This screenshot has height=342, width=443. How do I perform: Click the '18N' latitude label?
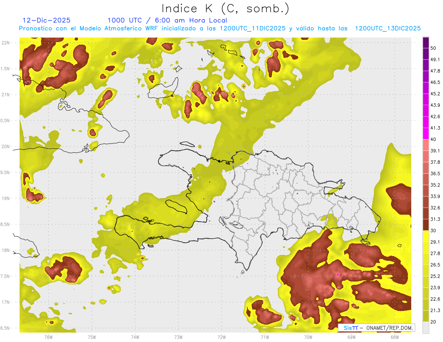tap(6, 250)
